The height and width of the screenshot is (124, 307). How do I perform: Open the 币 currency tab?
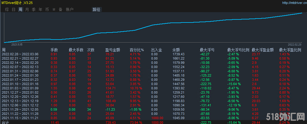click(47, 9)
